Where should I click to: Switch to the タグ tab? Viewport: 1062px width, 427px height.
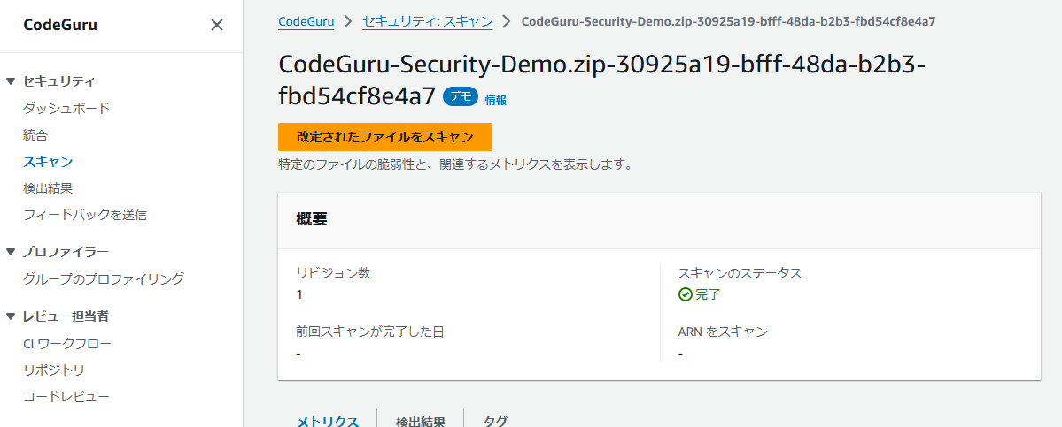pyautogui.click(x=494, y=422)
